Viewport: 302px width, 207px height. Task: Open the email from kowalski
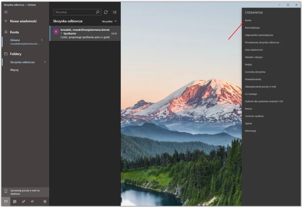pos(85,33)
